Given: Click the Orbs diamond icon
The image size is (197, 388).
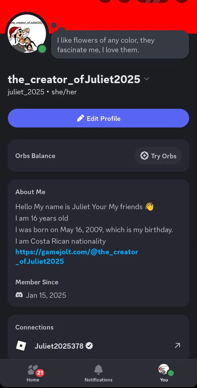Looking at the screenshot, I should tap(144, 156).
